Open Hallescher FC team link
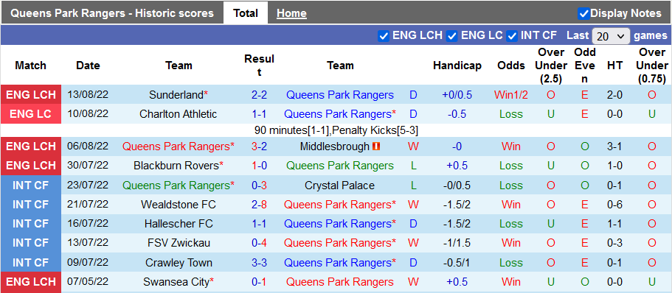Image resolution: width=672 pixels, height=293 pixels. pos(179,224)
